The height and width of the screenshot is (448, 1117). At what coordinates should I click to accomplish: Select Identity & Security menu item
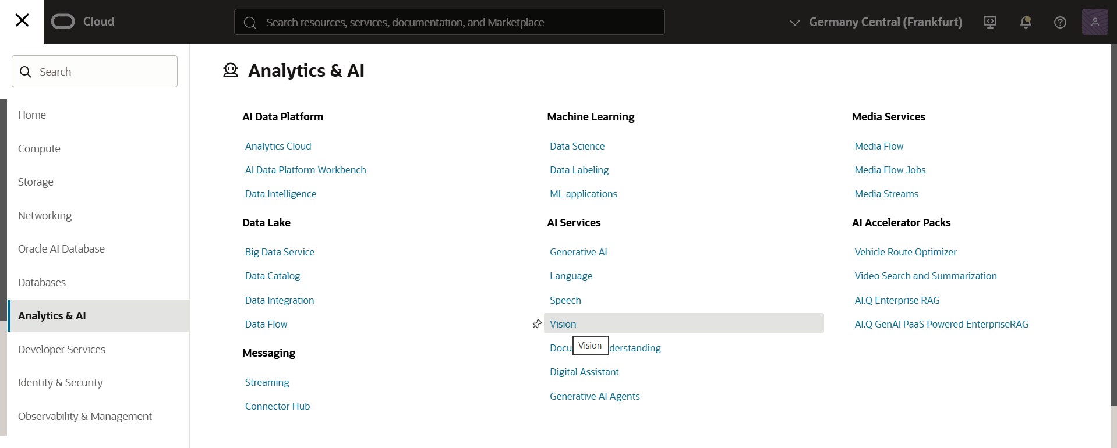point(60,382)
